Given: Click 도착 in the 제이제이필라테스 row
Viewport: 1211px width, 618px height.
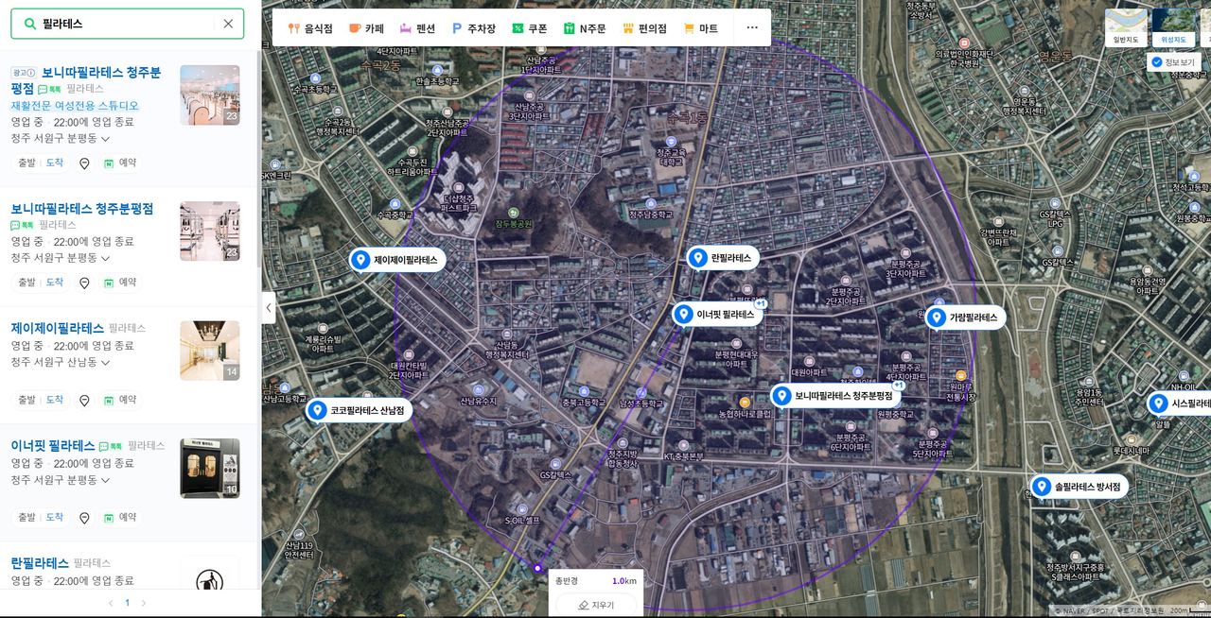Looking at the screenshot, I should (x=55, y=401).
